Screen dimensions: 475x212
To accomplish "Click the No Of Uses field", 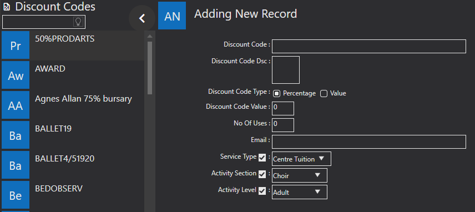I will coord(283,125).
